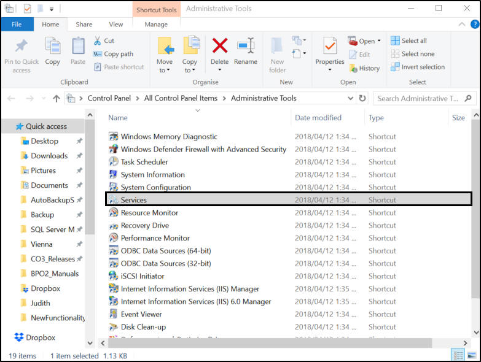The width and height of the screenshot is (481, 362).
Task: Invert selection of items
Action: tap(418, 67)
